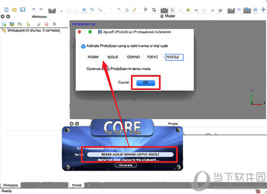Click the 'Ready' status bar text
The height and width of the screenshot is (194, 267).
[x=7, y=191]
